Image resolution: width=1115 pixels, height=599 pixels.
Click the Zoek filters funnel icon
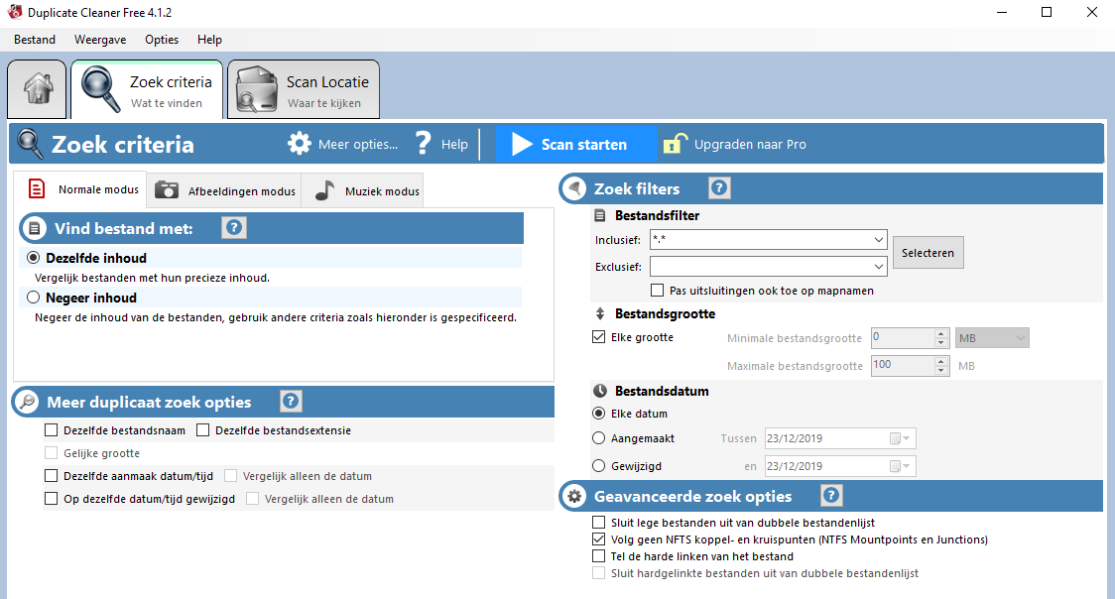(574, 189)
